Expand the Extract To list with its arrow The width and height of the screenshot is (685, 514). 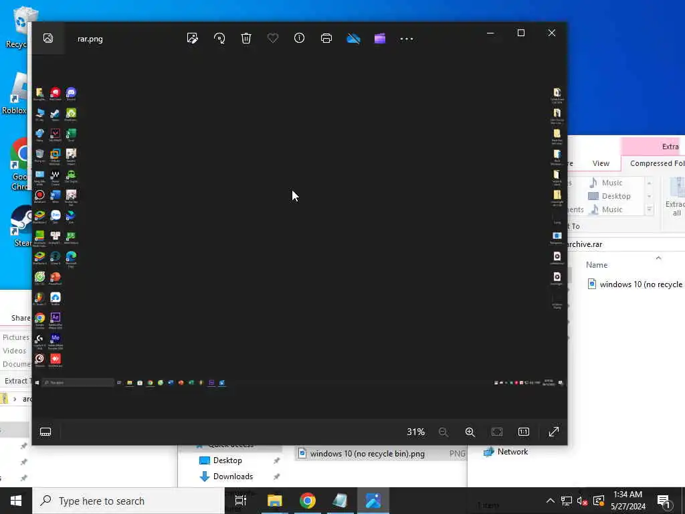649,209
